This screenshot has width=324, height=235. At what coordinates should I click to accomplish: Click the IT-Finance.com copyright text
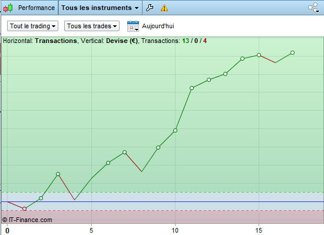[x=27, y=220]
